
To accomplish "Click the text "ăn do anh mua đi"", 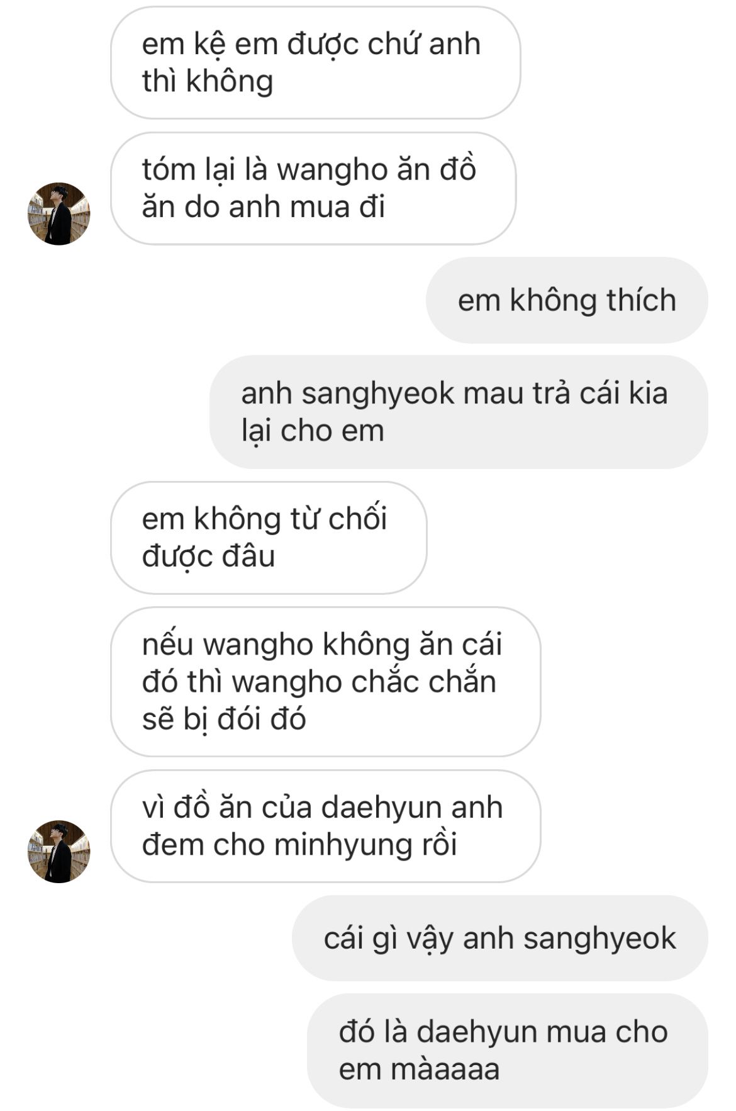I will (264, 207).
